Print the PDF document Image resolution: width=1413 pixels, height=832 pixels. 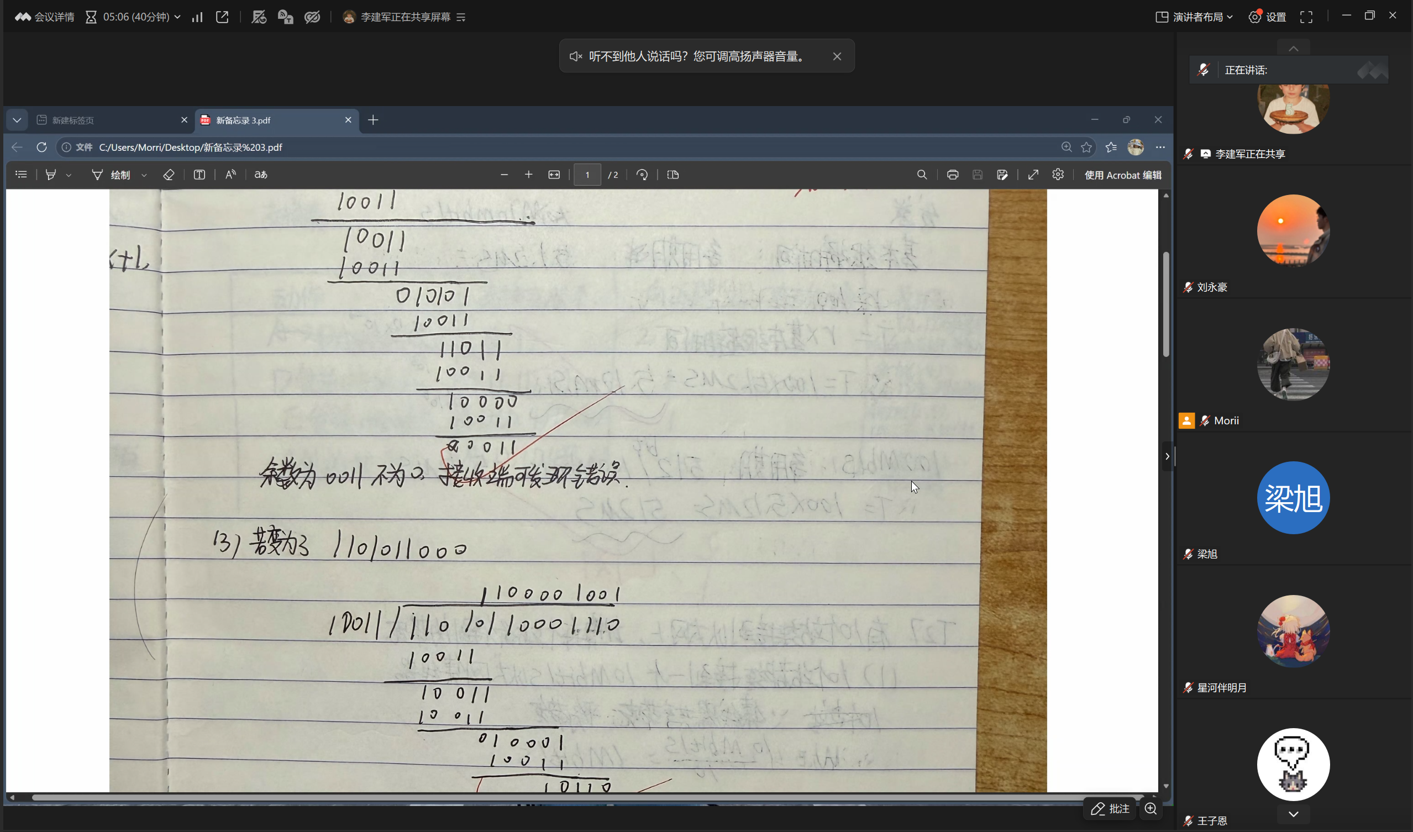(x=953, y=175)
